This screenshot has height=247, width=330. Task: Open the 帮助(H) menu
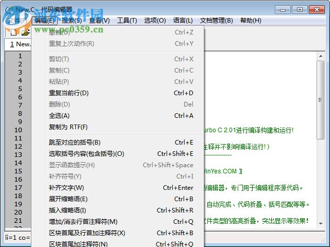click(x=251, y=21)
